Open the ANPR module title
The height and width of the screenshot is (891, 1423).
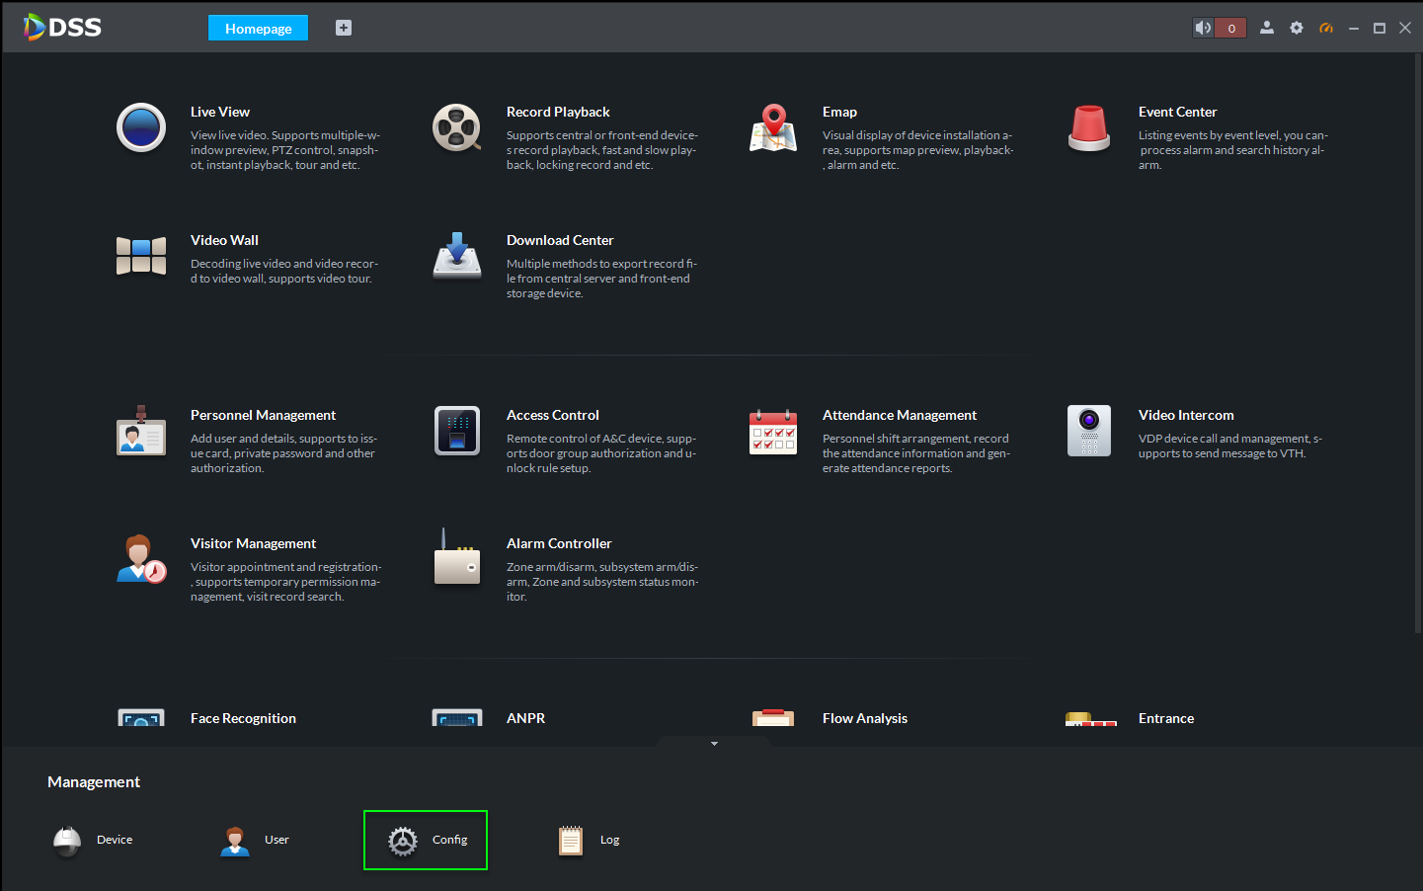pos(525,718)
